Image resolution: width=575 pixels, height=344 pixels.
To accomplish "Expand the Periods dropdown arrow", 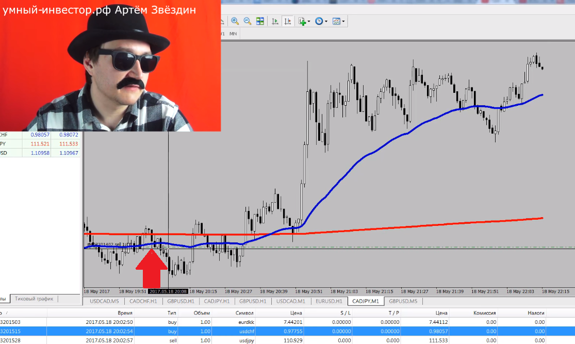I will [326, 21].
